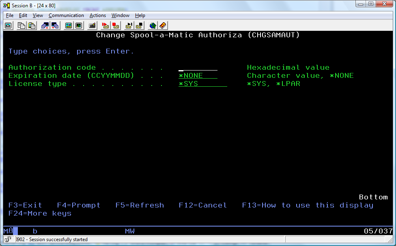Click F5=Refresh function key
The height and width of the screenshot is (246, 396).
[140, 205]
